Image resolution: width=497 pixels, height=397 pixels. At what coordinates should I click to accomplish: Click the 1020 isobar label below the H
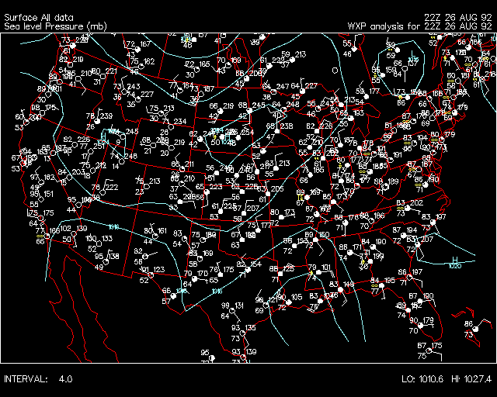(455, 267)
